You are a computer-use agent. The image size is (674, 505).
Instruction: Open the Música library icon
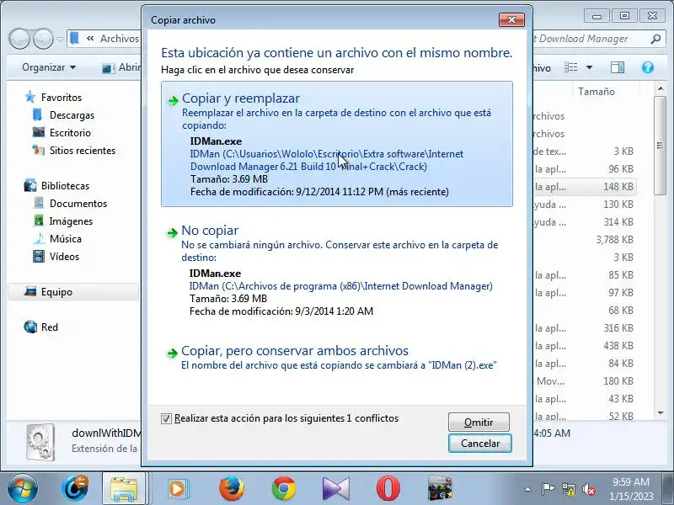click(x=39, y=238)
